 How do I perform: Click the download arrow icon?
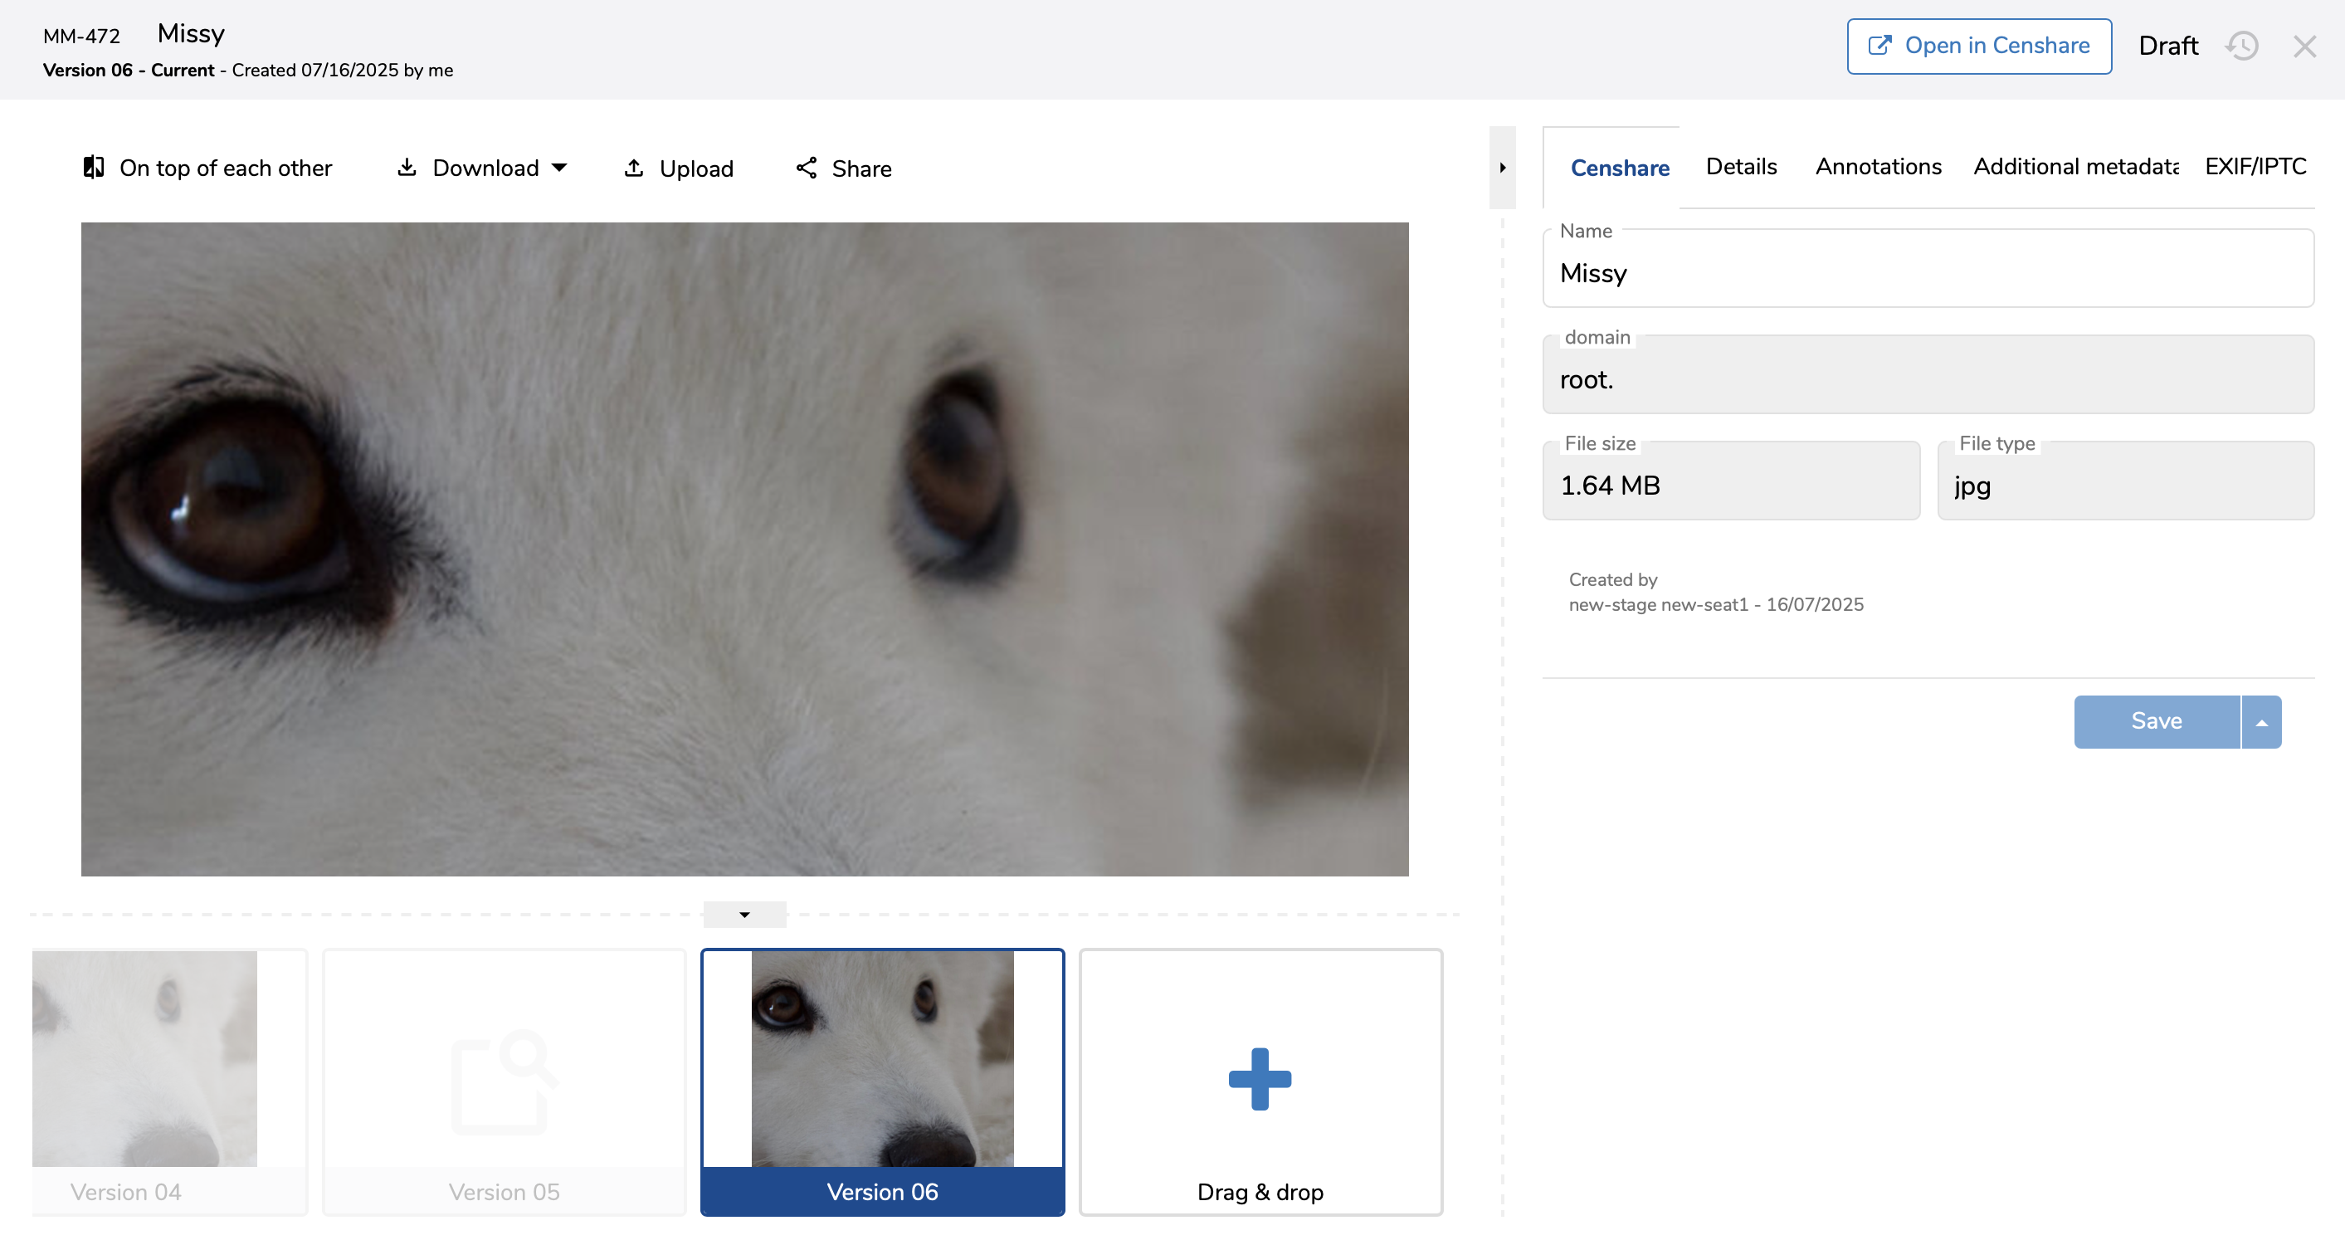(x=407, y=168)
